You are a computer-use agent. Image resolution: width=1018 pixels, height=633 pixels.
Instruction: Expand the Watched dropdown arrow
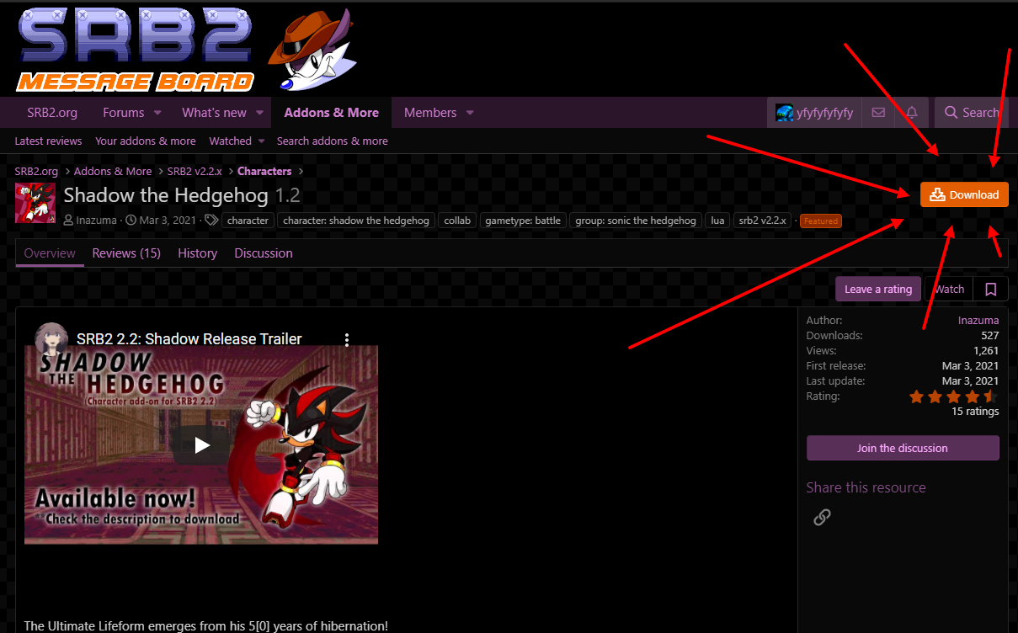[x=262, y=141]
